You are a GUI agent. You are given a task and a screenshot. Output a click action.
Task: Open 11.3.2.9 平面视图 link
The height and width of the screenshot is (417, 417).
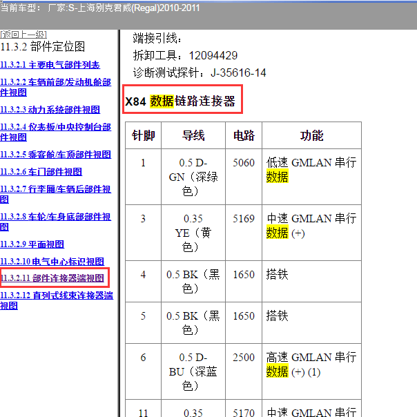click(32, 244)
